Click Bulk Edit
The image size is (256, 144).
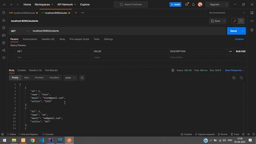pos(240,51)
